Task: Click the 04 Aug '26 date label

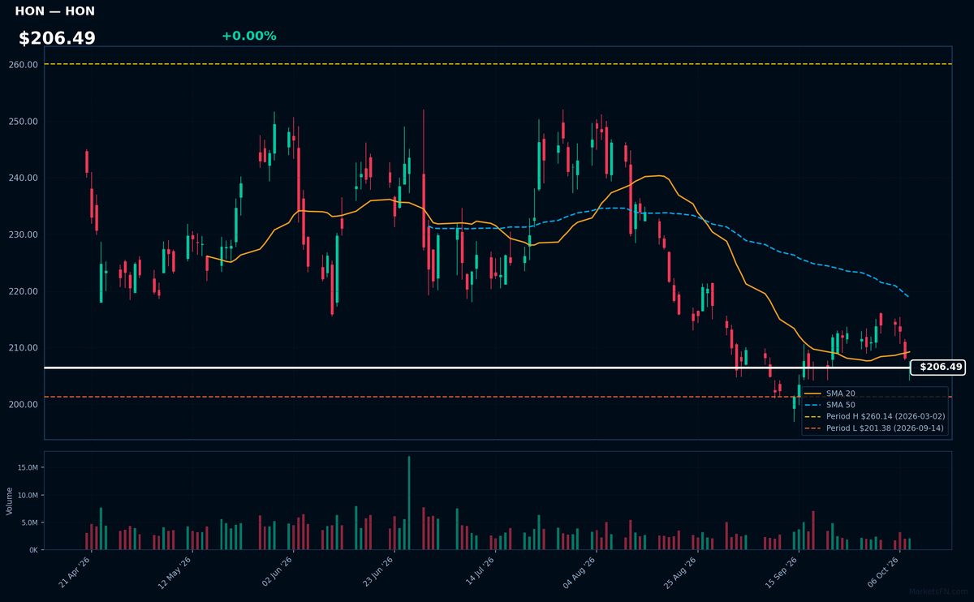Action: tap(580, 572)
